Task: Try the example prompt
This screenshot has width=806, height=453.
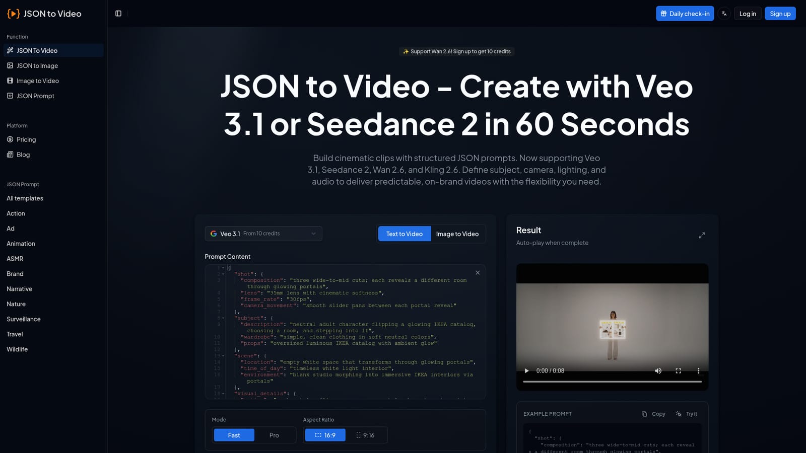Action: 687,414
